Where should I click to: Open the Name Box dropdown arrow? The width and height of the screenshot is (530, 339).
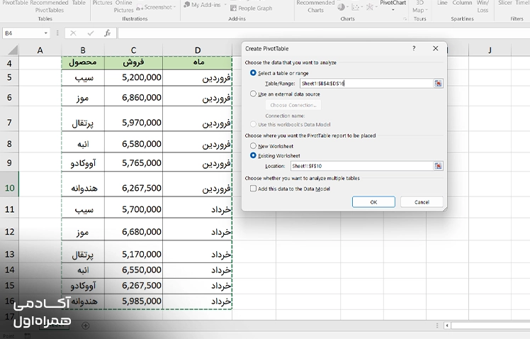click(45, 33)
